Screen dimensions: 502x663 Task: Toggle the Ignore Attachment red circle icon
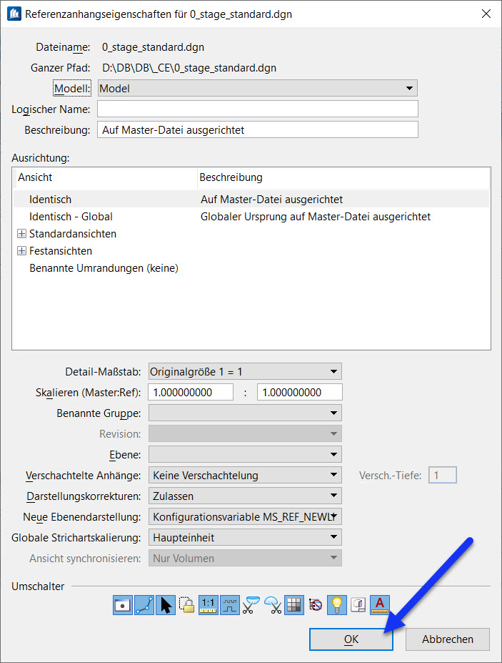click(x=316, y=605)
